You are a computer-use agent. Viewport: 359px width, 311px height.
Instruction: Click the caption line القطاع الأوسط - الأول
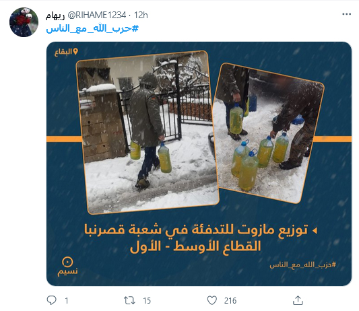coord(195,246)
